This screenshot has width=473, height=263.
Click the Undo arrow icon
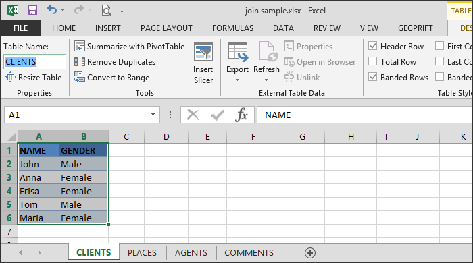coord(52,10)
